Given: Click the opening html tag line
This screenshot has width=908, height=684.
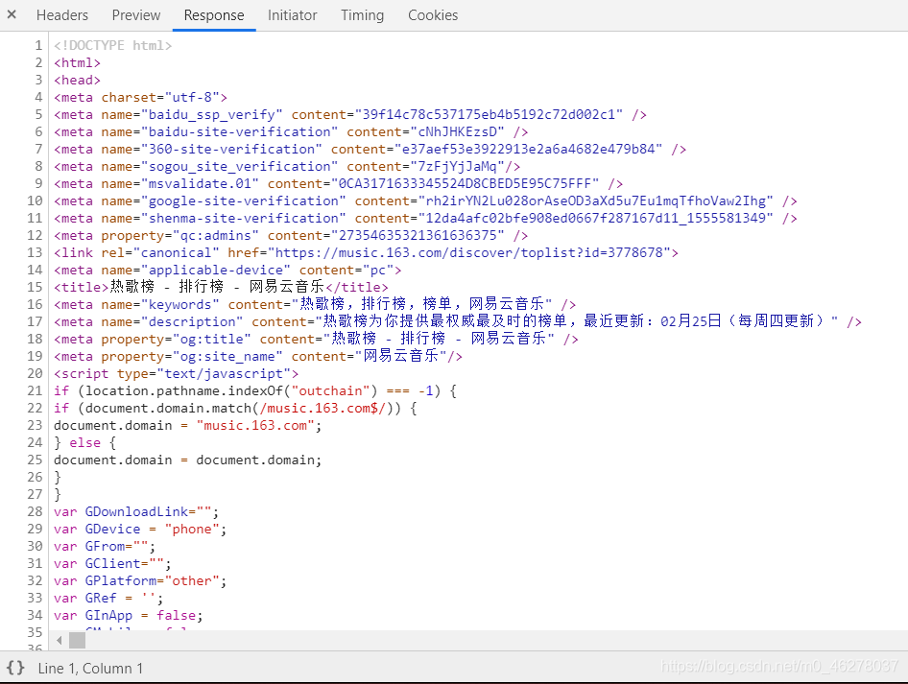Looking at the screenshot, I should 77,62.
